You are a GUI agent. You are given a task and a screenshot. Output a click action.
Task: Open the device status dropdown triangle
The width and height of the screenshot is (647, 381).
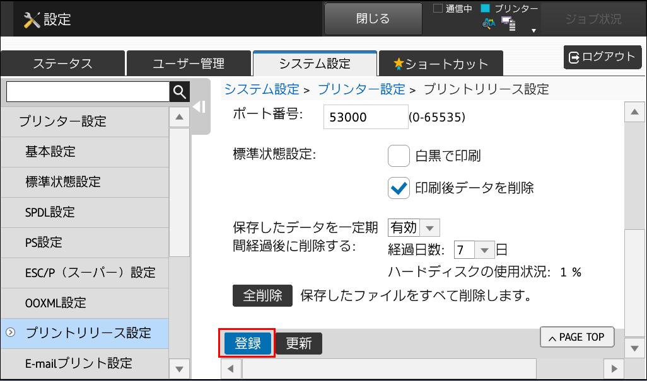point(533,30)
